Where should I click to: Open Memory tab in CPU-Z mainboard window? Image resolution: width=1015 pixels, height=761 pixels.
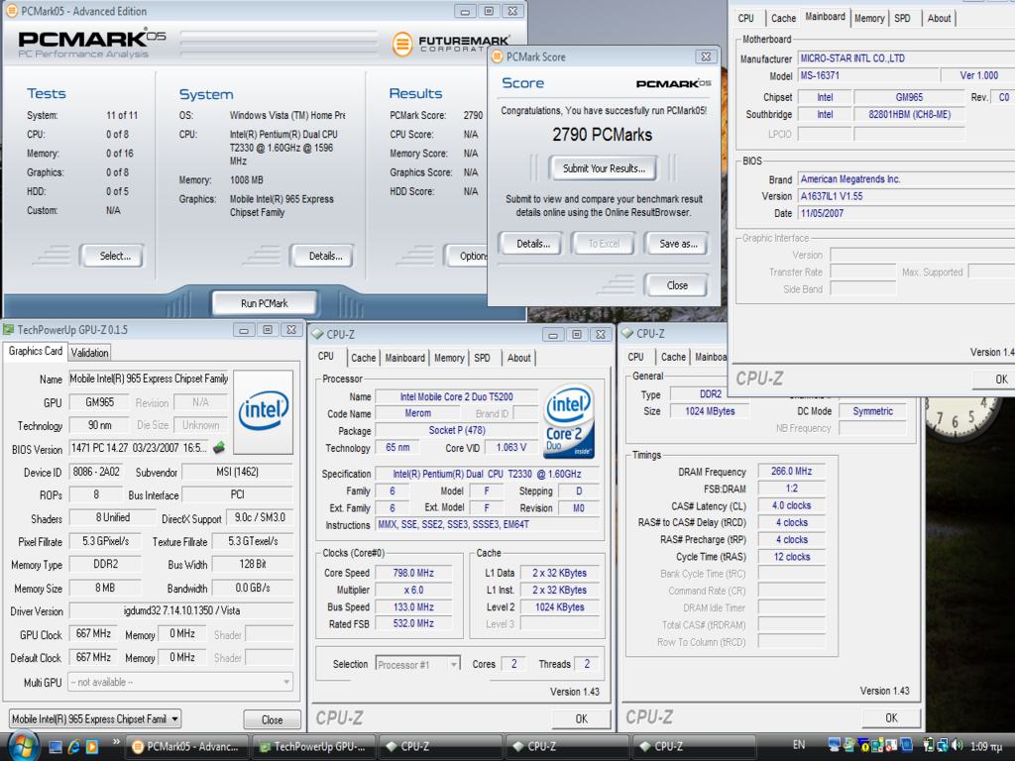coord(868,18)
